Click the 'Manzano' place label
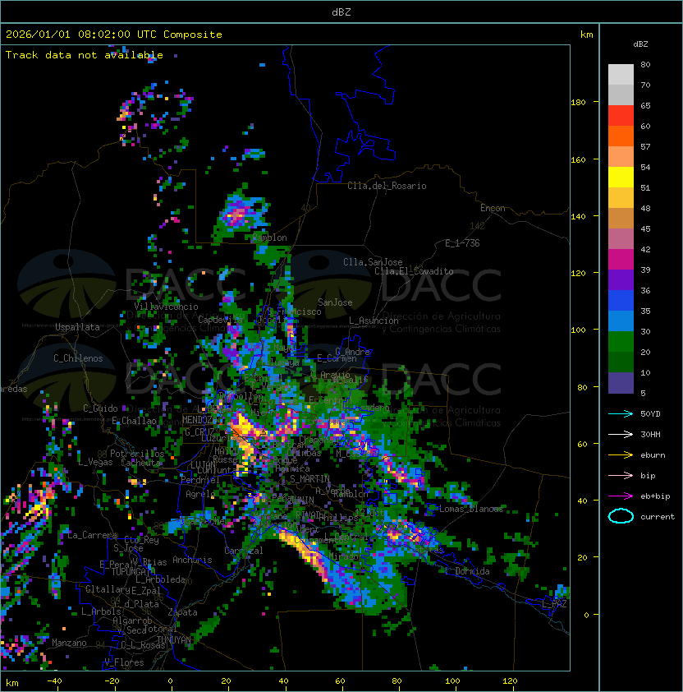This screenshot has width=683, height=692. pyautogui.click(x=69, y=643)
